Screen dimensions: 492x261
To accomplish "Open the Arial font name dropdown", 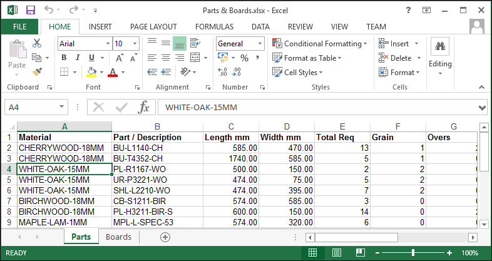I will [x=108, y=44].
